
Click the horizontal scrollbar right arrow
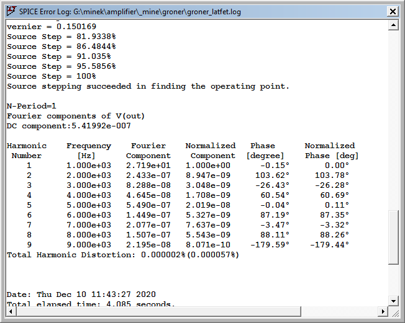[x=383, y=311]
